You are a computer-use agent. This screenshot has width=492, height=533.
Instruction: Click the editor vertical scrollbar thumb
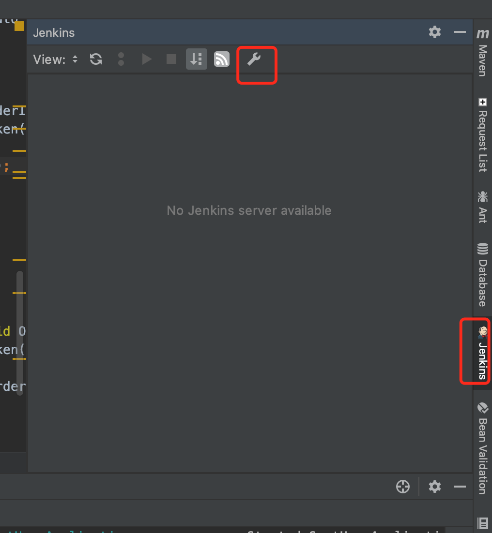click(x=20, y=333)
